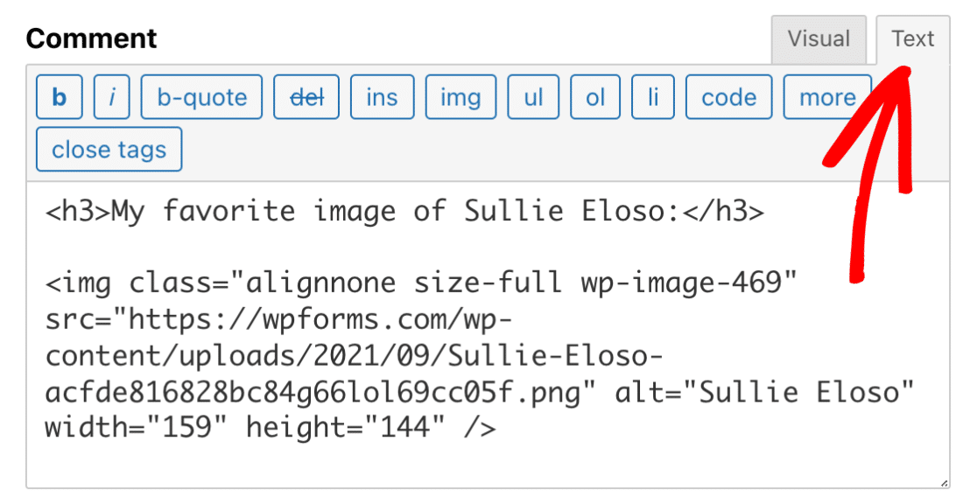The image size is (977, 504).
Task: Click the textarea resize handle corner
Action: coord(943,482)
